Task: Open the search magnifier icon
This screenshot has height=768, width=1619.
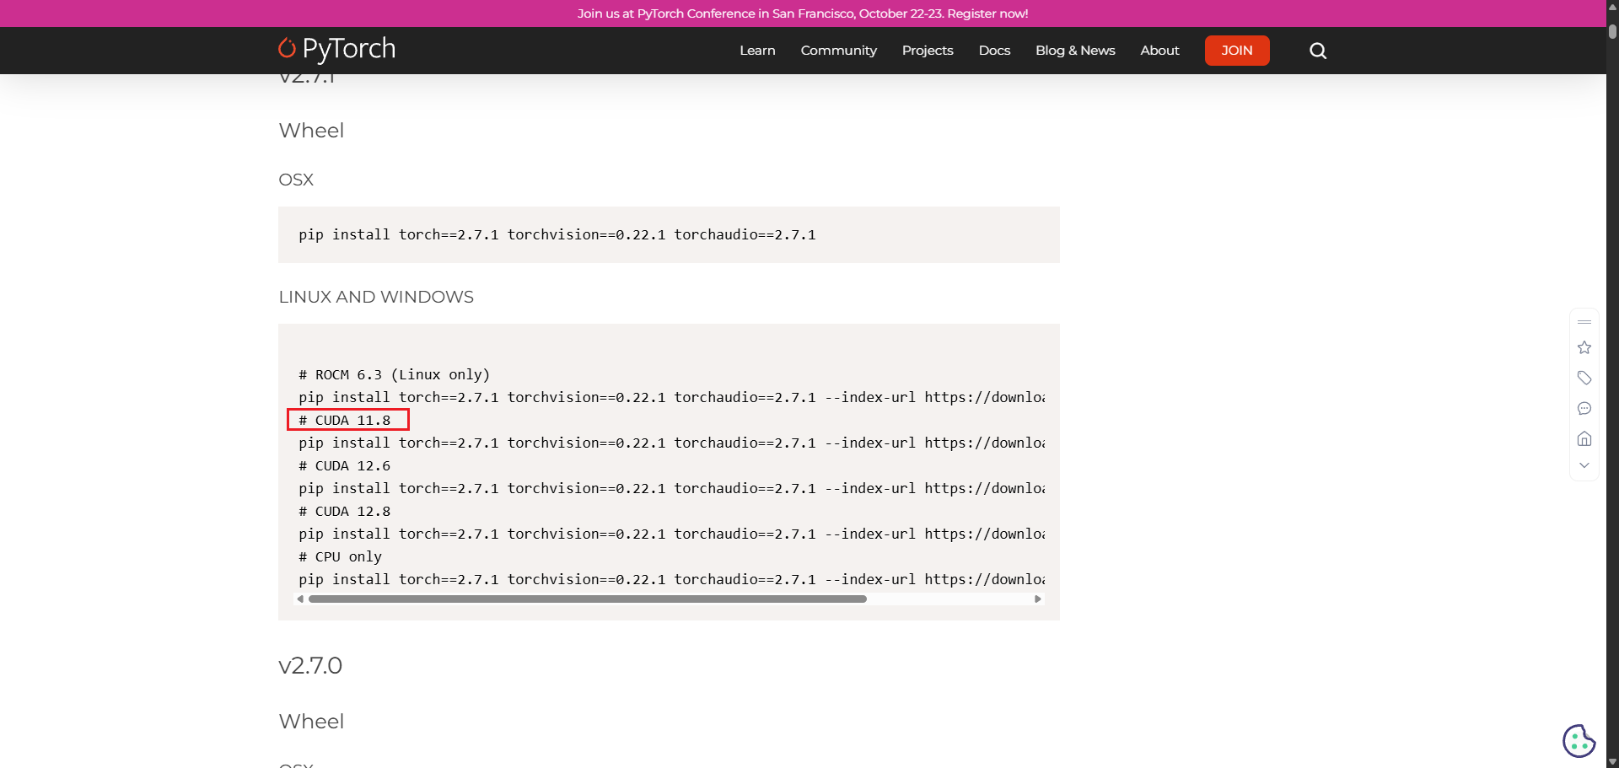Action: 1318,51
